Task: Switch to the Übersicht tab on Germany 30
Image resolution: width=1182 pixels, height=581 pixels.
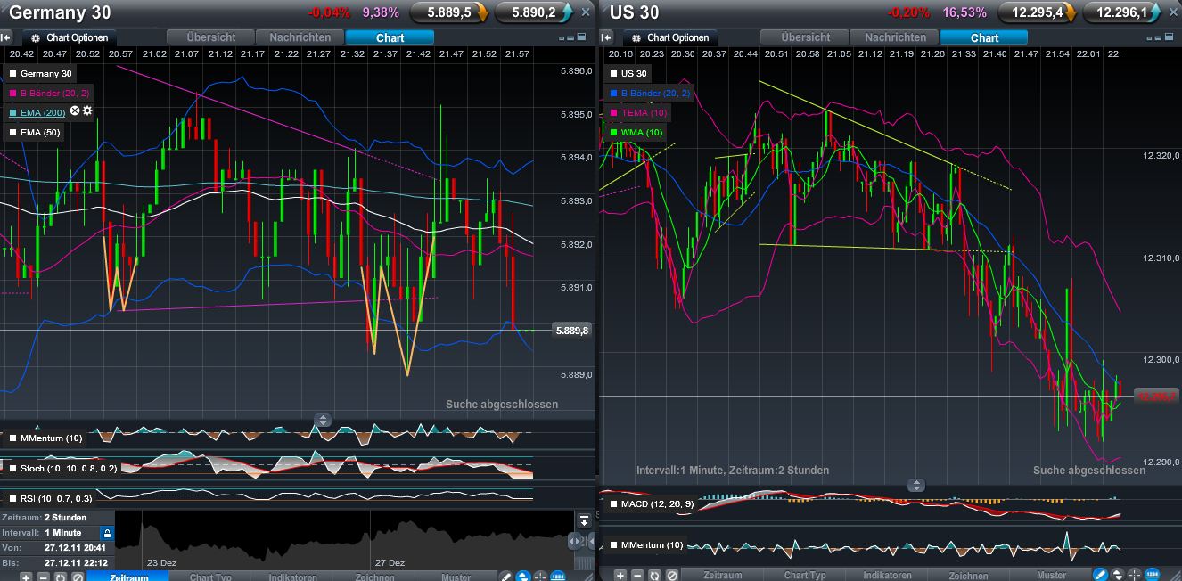Action: pos(209,37)
